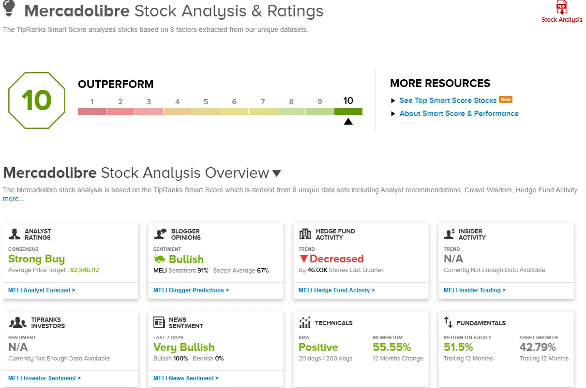Click the octagon Smart Score 10 badge
The image size is (586, 388).
36,101
